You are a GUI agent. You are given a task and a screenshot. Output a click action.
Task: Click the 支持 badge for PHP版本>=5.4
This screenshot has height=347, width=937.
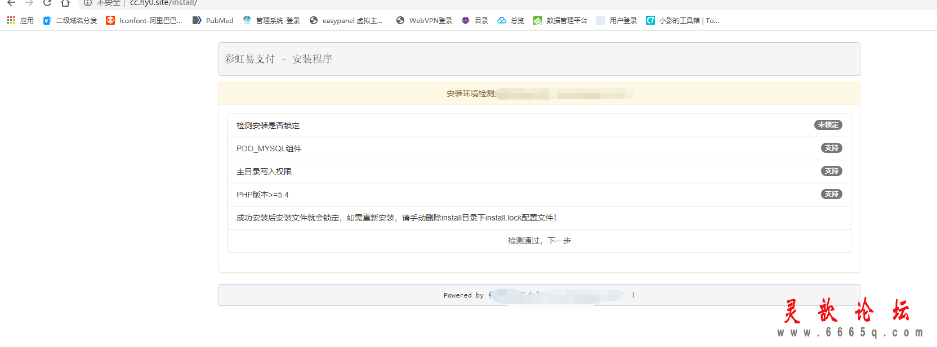coord(831,194)
